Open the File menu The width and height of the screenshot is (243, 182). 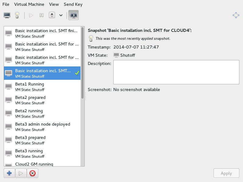pyautogui.click(x=6, y=4)
